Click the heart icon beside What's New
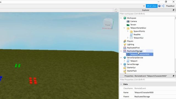Image resolution: width=176 pixels, height=99 pixels. (144, 6)
